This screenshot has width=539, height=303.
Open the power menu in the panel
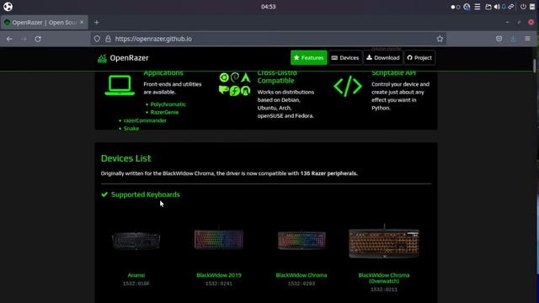(523, 7)
